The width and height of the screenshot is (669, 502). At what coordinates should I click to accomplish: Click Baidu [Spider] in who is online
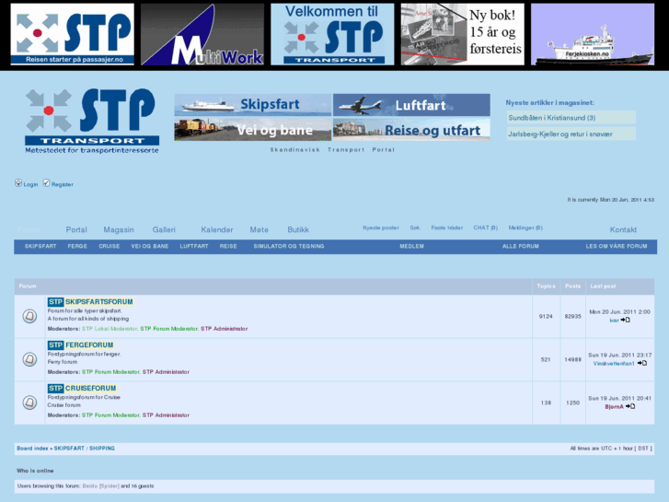[x=100, y=485]
